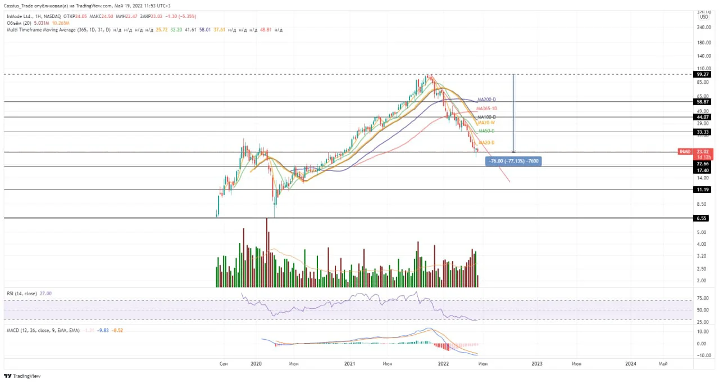Viewport: 719px width, 383px height.
Task: Click the TradingView logo at bottom left
Action: click(22, 376)
